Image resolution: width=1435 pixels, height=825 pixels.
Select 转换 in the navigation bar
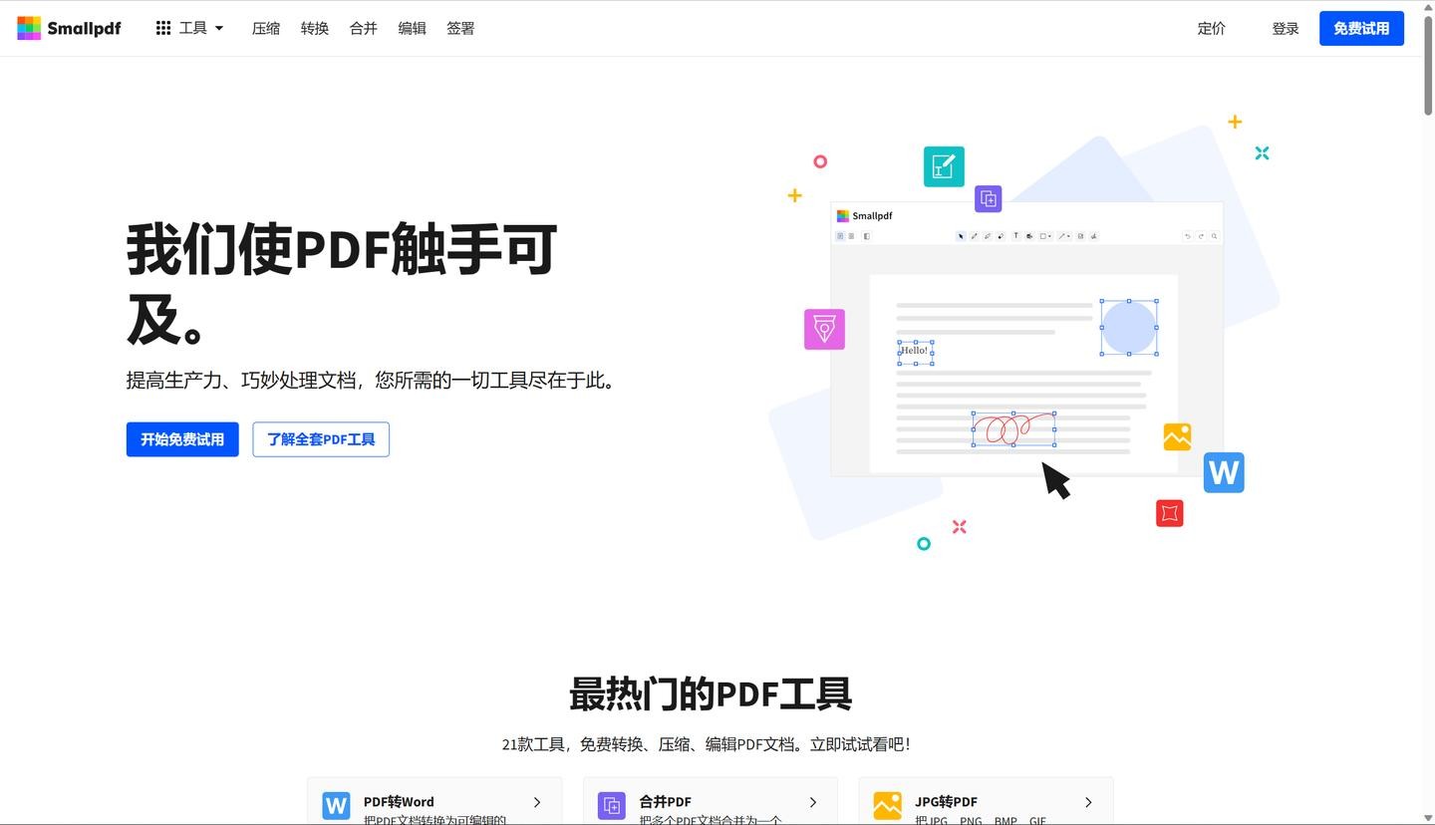(315, 28)
